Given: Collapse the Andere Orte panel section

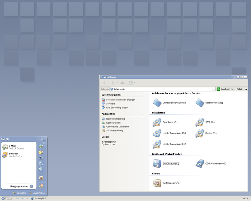Looking at the screenshot, I should [x=143, y=114].
